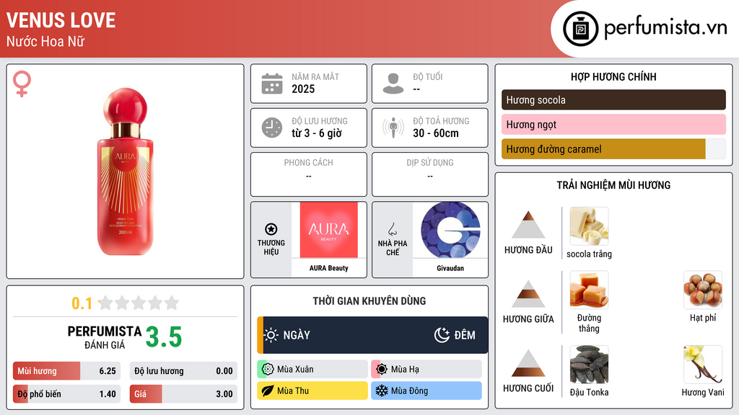Click the flower icon for Mùa Xuân
The height and width of the screenshot is (415, 739).
[x=268, y=370]
